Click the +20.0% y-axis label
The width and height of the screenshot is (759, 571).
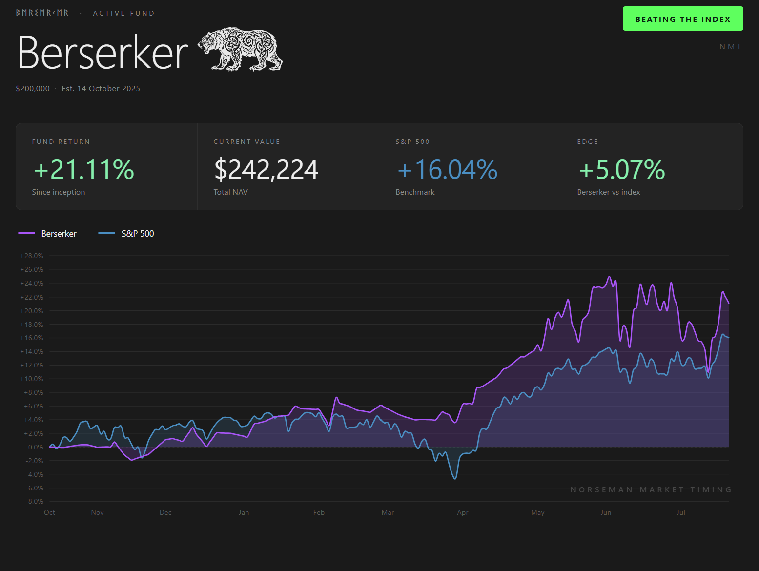pyautogui.click(x=32, y=311)
